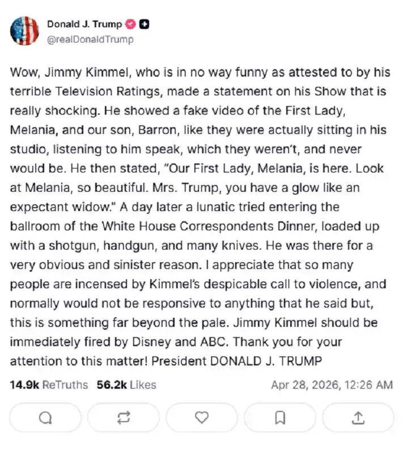Click the dark plus badge beside the name

coord(145,24)
